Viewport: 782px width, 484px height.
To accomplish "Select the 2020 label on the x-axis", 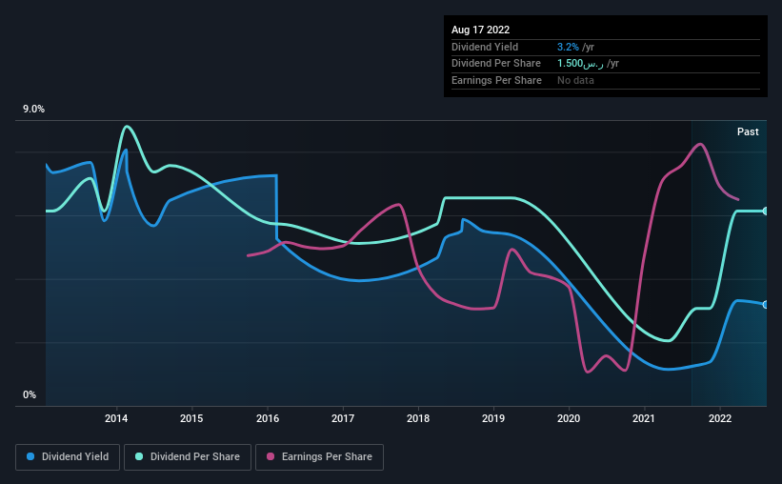I will (569, 418).
